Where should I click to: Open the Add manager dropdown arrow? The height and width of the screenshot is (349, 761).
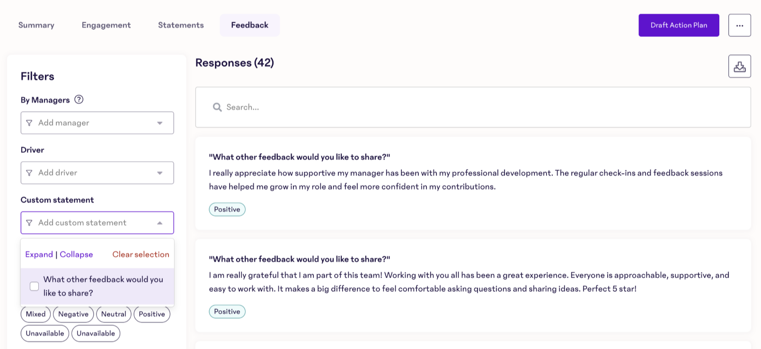pyautogui.click(x=160, y=123)
